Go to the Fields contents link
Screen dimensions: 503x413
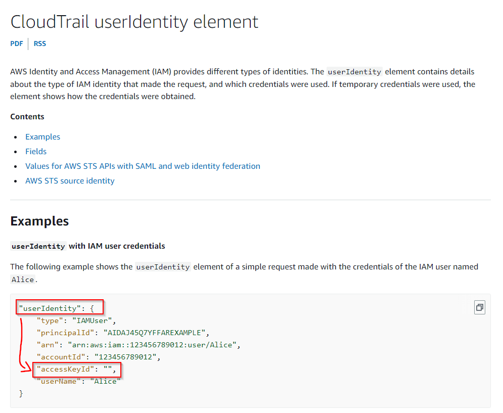tap(36, 152)
